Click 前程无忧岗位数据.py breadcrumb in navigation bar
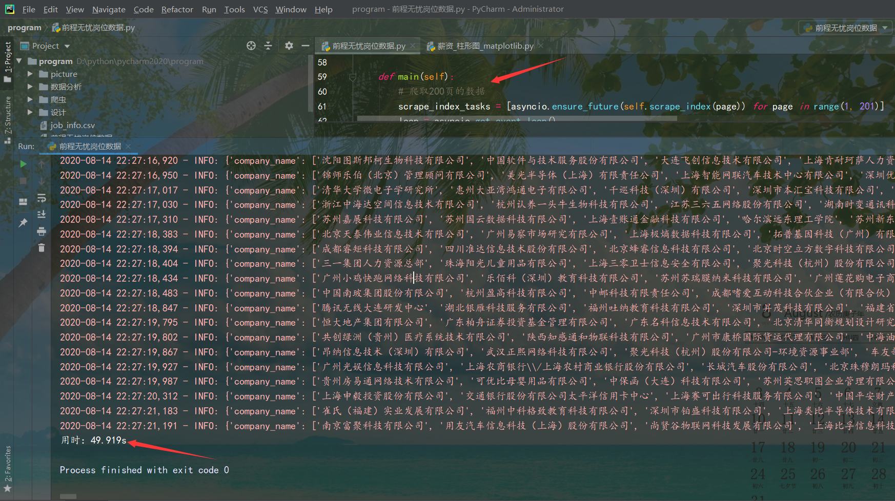This screenshot has width=895, height=501. coord(93,28)
